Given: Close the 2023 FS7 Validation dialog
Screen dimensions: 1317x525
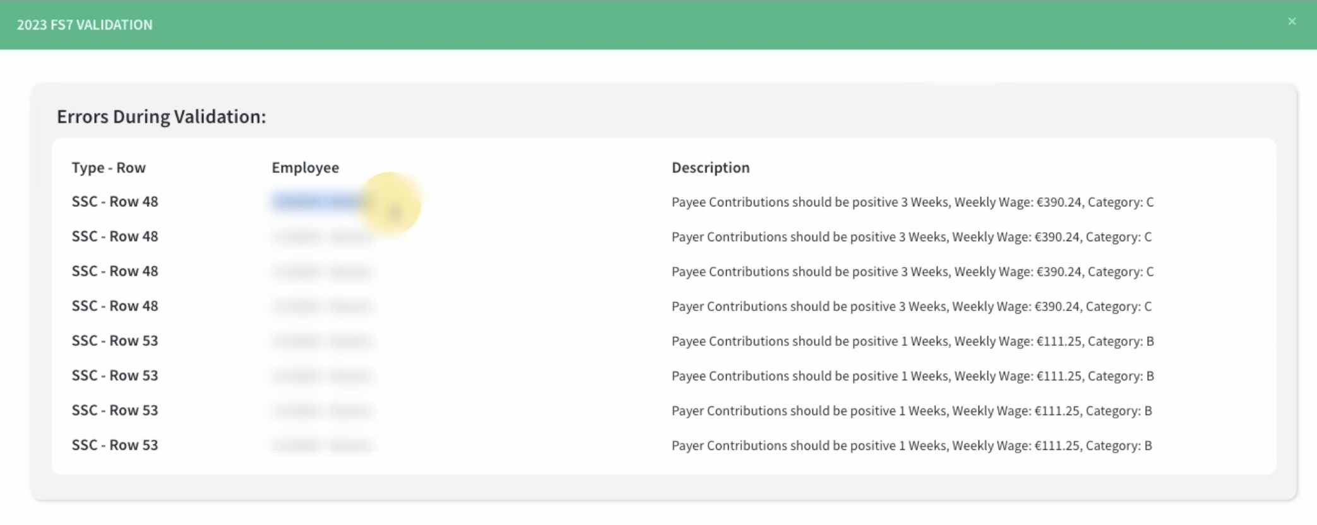Looking at the screenshot, I should pyautogui.click(x=1292, y=21).
